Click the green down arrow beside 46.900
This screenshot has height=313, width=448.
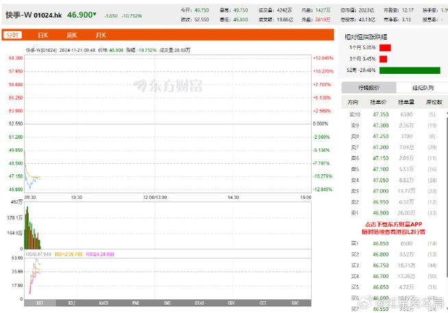click(95, 14)
